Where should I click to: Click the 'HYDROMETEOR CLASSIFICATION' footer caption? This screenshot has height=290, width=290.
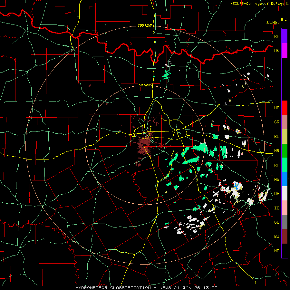tap(113, 288)
